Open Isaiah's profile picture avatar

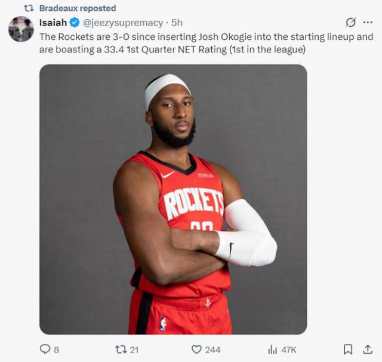pyautogui.click(x=21, y=29)
